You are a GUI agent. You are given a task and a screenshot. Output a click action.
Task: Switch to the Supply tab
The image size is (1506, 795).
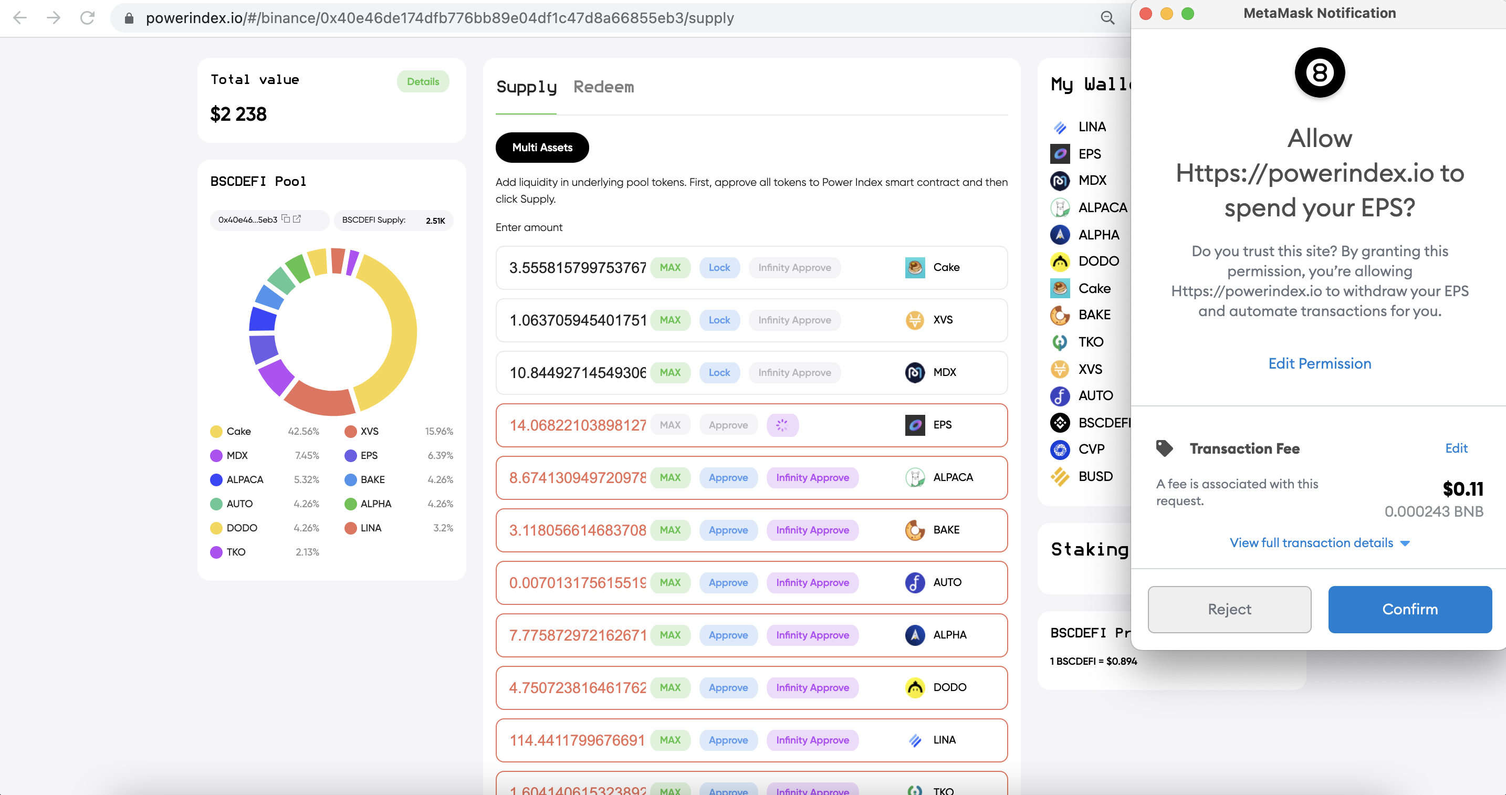coord(526,88)
